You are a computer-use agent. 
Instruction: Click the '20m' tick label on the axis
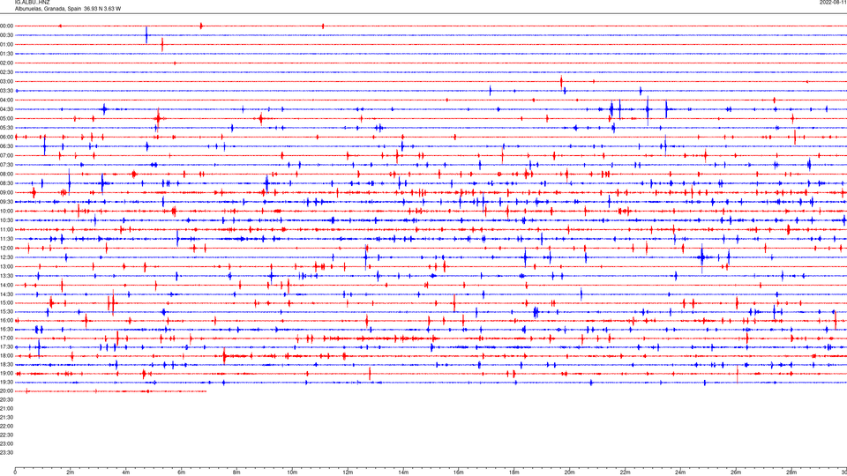pyautogui.click(x=569, y=472)
